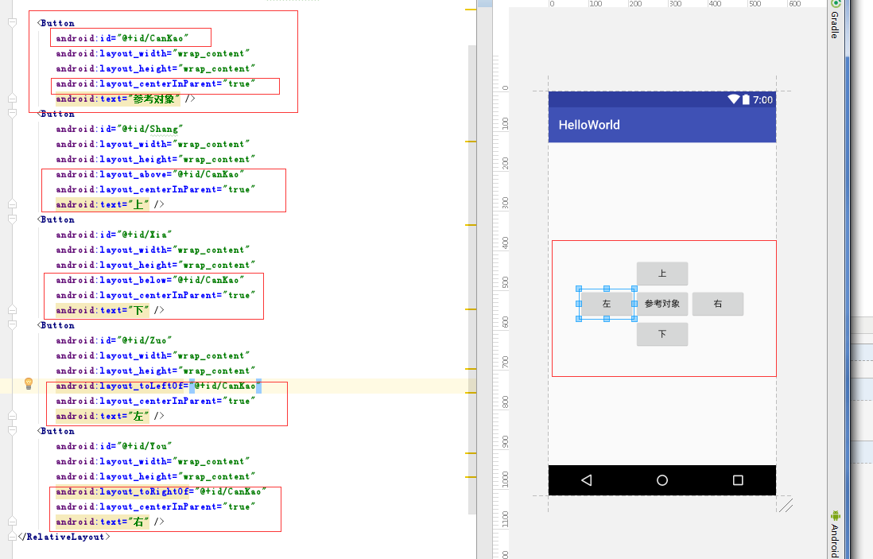Select the 下 button in layout preview
Image resolution: width=873 pixels, height=559 pixels.
pyautogui.click(x=662, y=334)
